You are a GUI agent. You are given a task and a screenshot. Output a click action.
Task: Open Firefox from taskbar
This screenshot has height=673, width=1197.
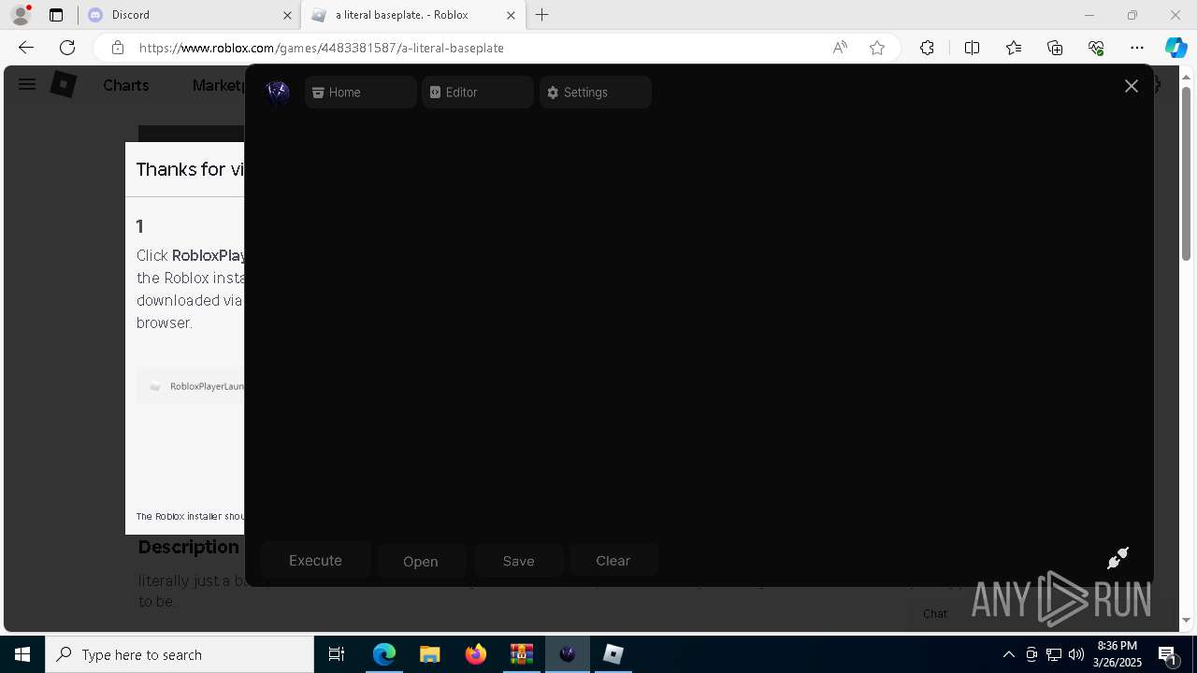(476, 654)
